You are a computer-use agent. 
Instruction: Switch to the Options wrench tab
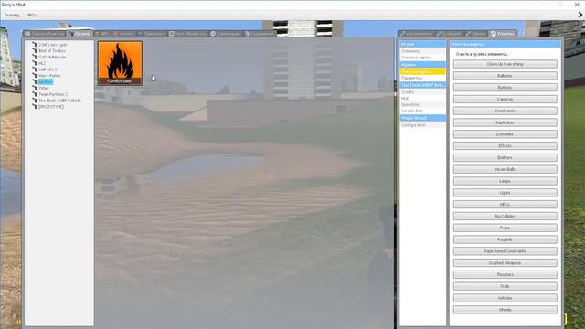click(x=476, y=34)
